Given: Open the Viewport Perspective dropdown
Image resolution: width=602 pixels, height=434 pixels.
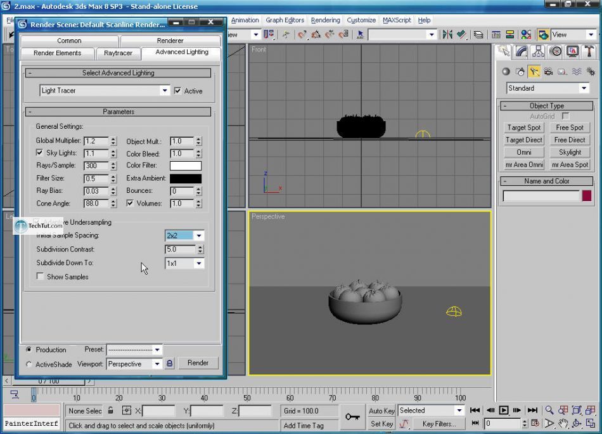Looking at the screenshot, I should (x=157, y=364).
